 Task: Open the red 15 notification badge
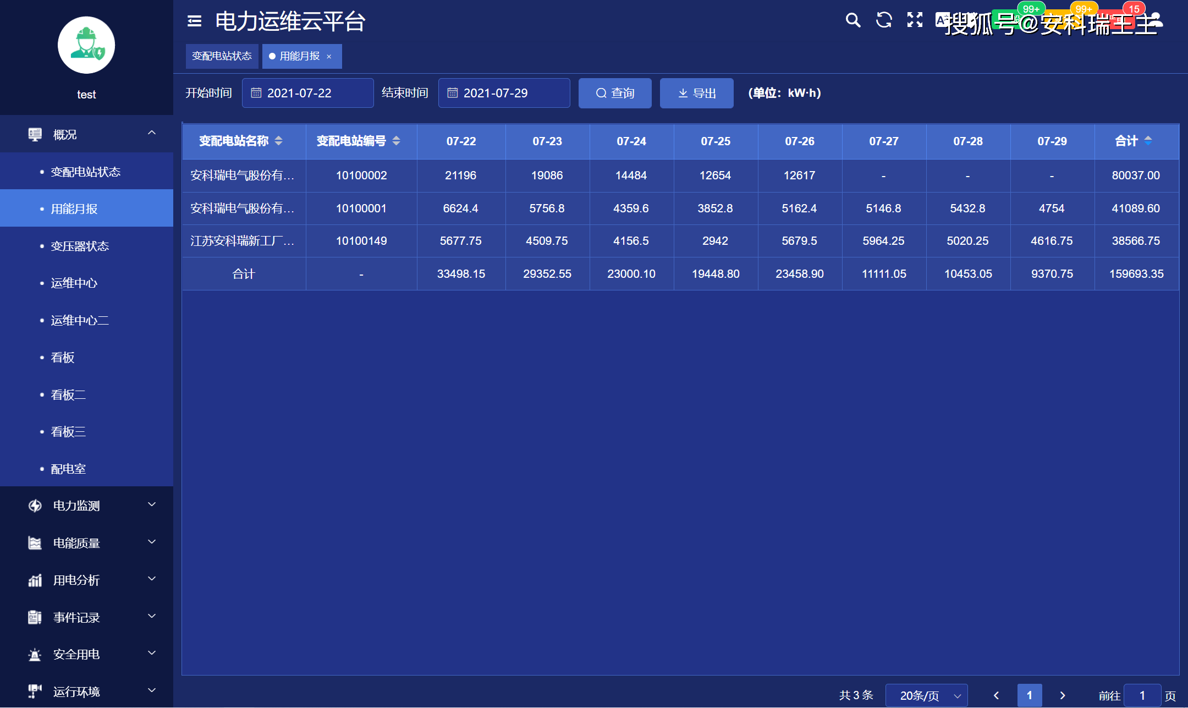[1134, 9]
